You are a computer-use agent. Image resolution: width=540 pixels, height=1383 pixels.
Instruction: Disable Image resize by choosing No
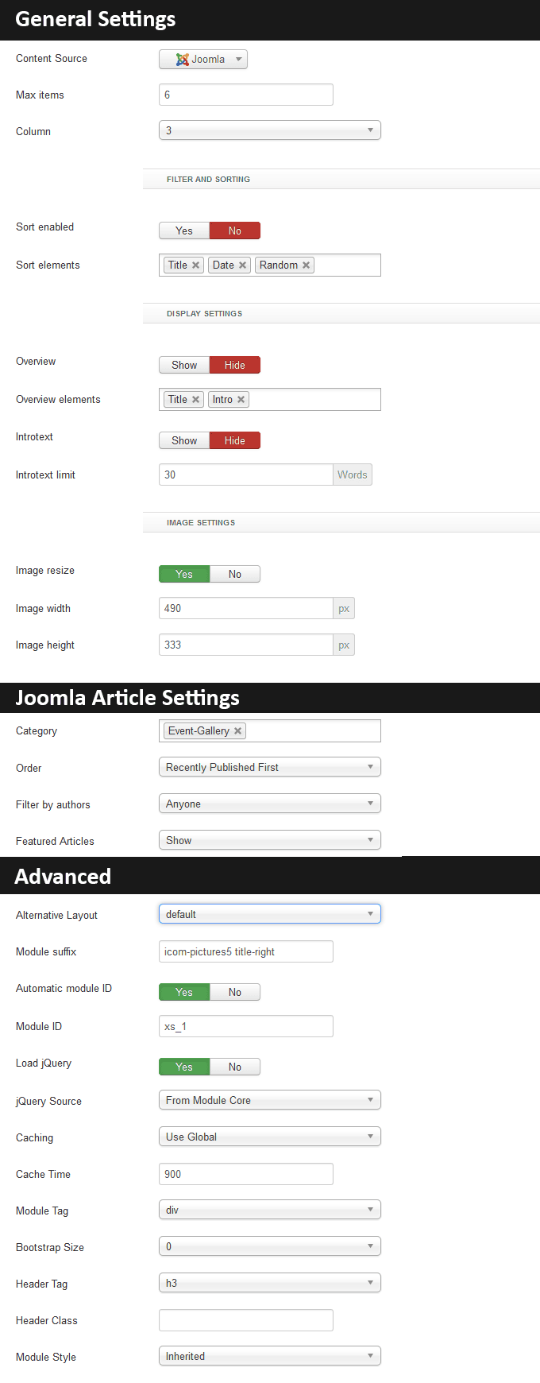[235, 575]
